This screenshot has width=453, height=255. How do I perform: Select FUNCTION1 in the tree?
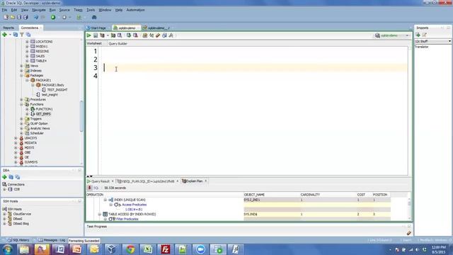(44, 109)
